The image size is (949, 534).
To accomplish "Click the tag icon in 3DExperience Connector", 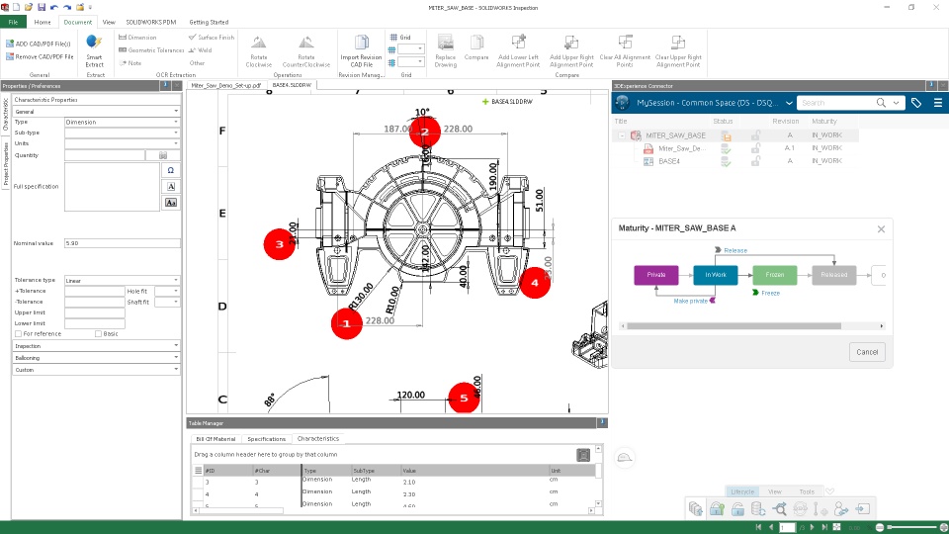I will [916, 103].
